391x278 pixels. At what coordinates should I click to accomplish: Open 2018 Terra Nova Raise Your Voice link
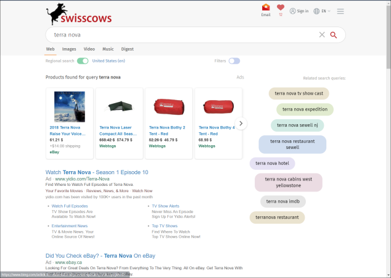pyautogui.click(x=67, y=130)
